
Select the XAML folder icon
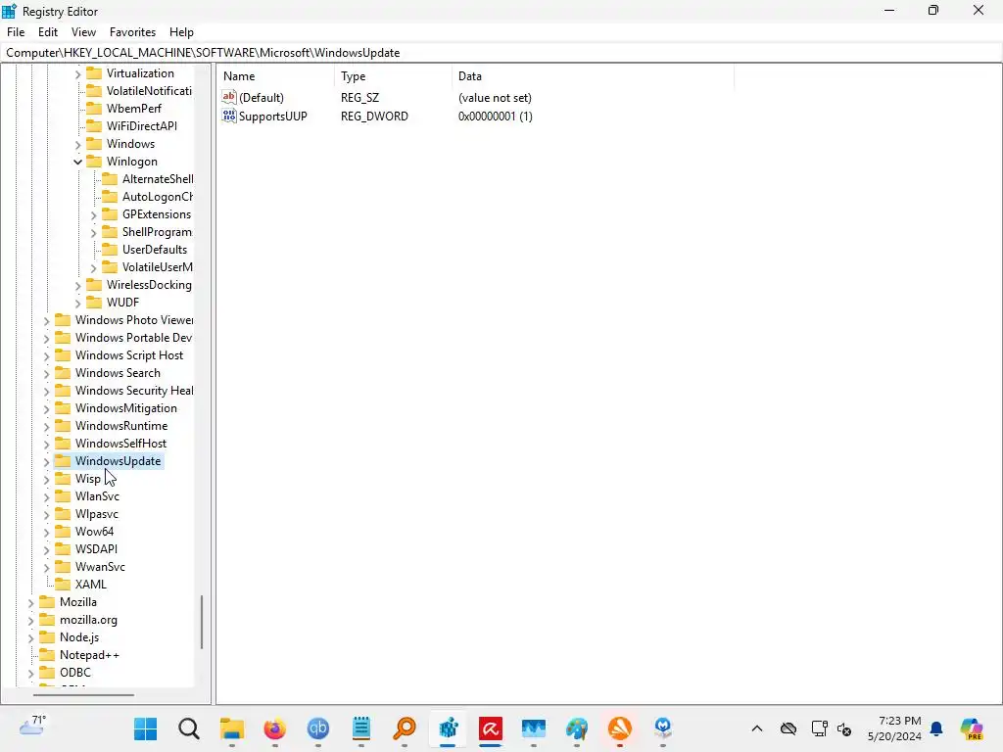63,585
